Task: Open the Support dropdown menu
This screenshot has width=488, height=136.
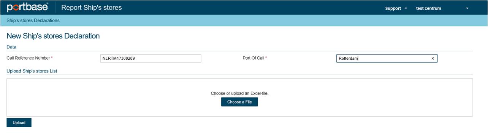Action: pyautogui.click(x=396, y=8)
